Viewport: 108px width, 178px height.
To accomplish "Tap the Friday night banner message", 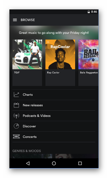I will coord(54,33).
